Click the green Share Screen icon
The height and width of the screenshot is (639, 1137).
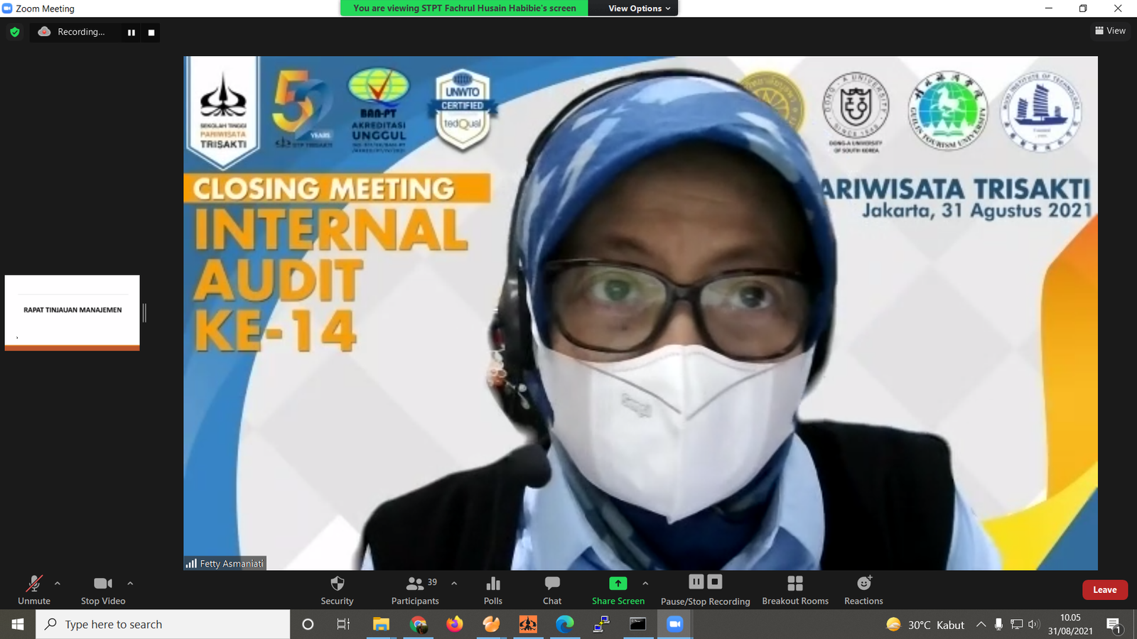[618, 584]
